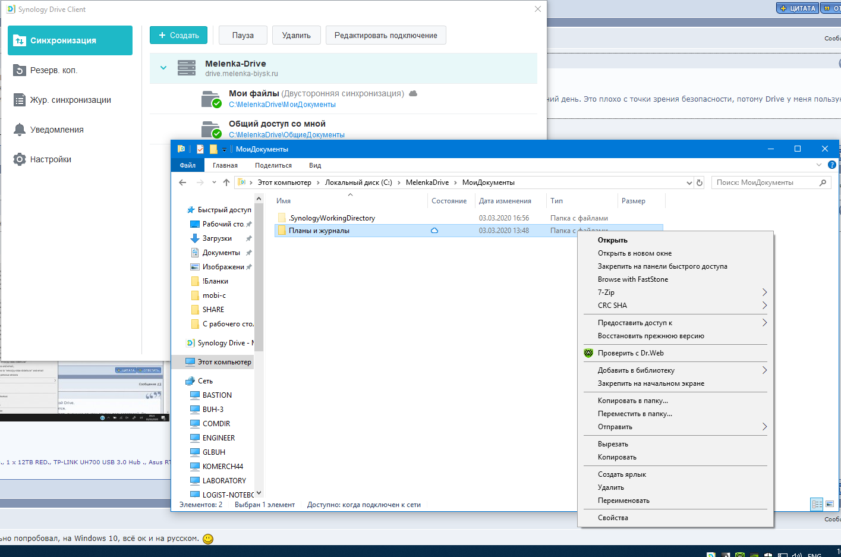This screenshot has width=841, height=557.
Task: Close the Synology Drive Client window
Action: click(538, 9)
